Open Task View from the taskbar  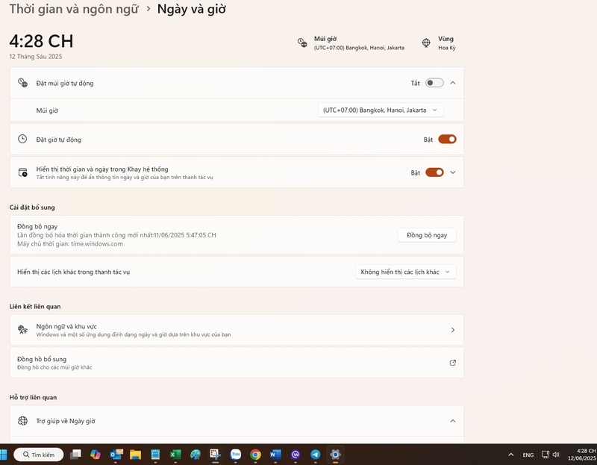75,455
